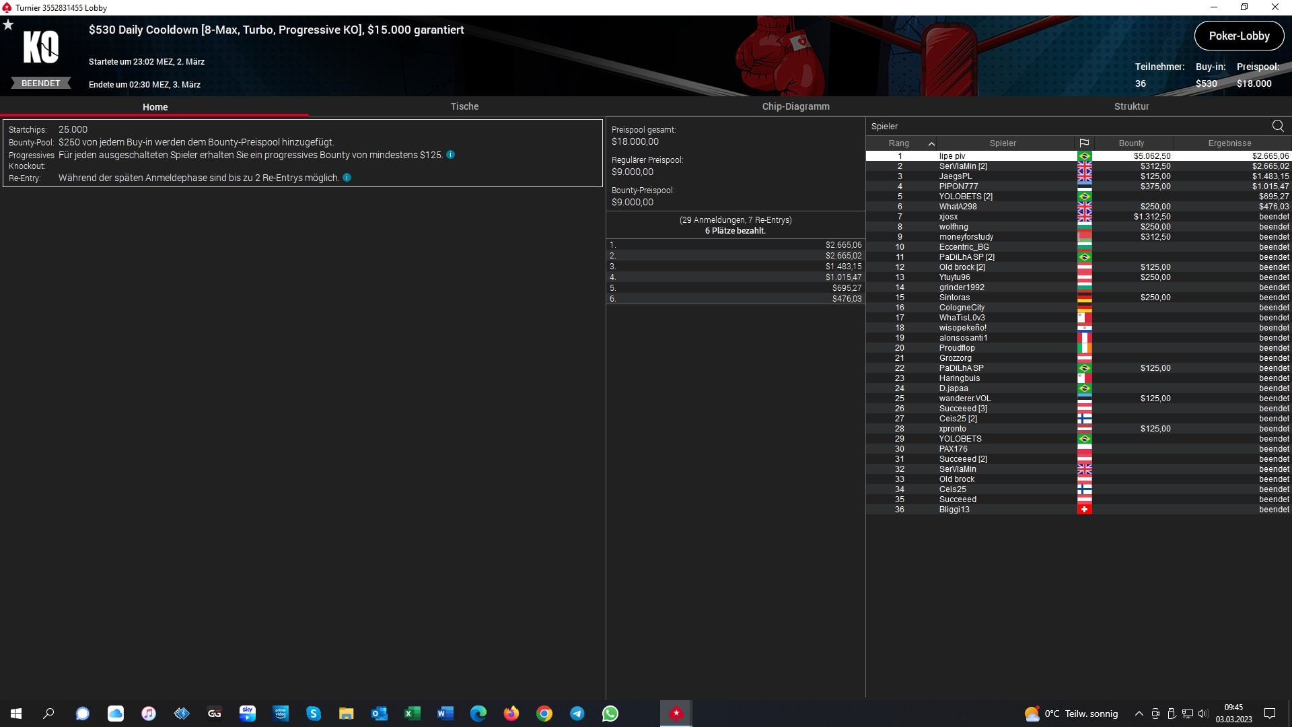This screenshot has height=727, width=1292.
Task: Sort by the Ergebnisse column header
Action: (x=1229, y=143)
